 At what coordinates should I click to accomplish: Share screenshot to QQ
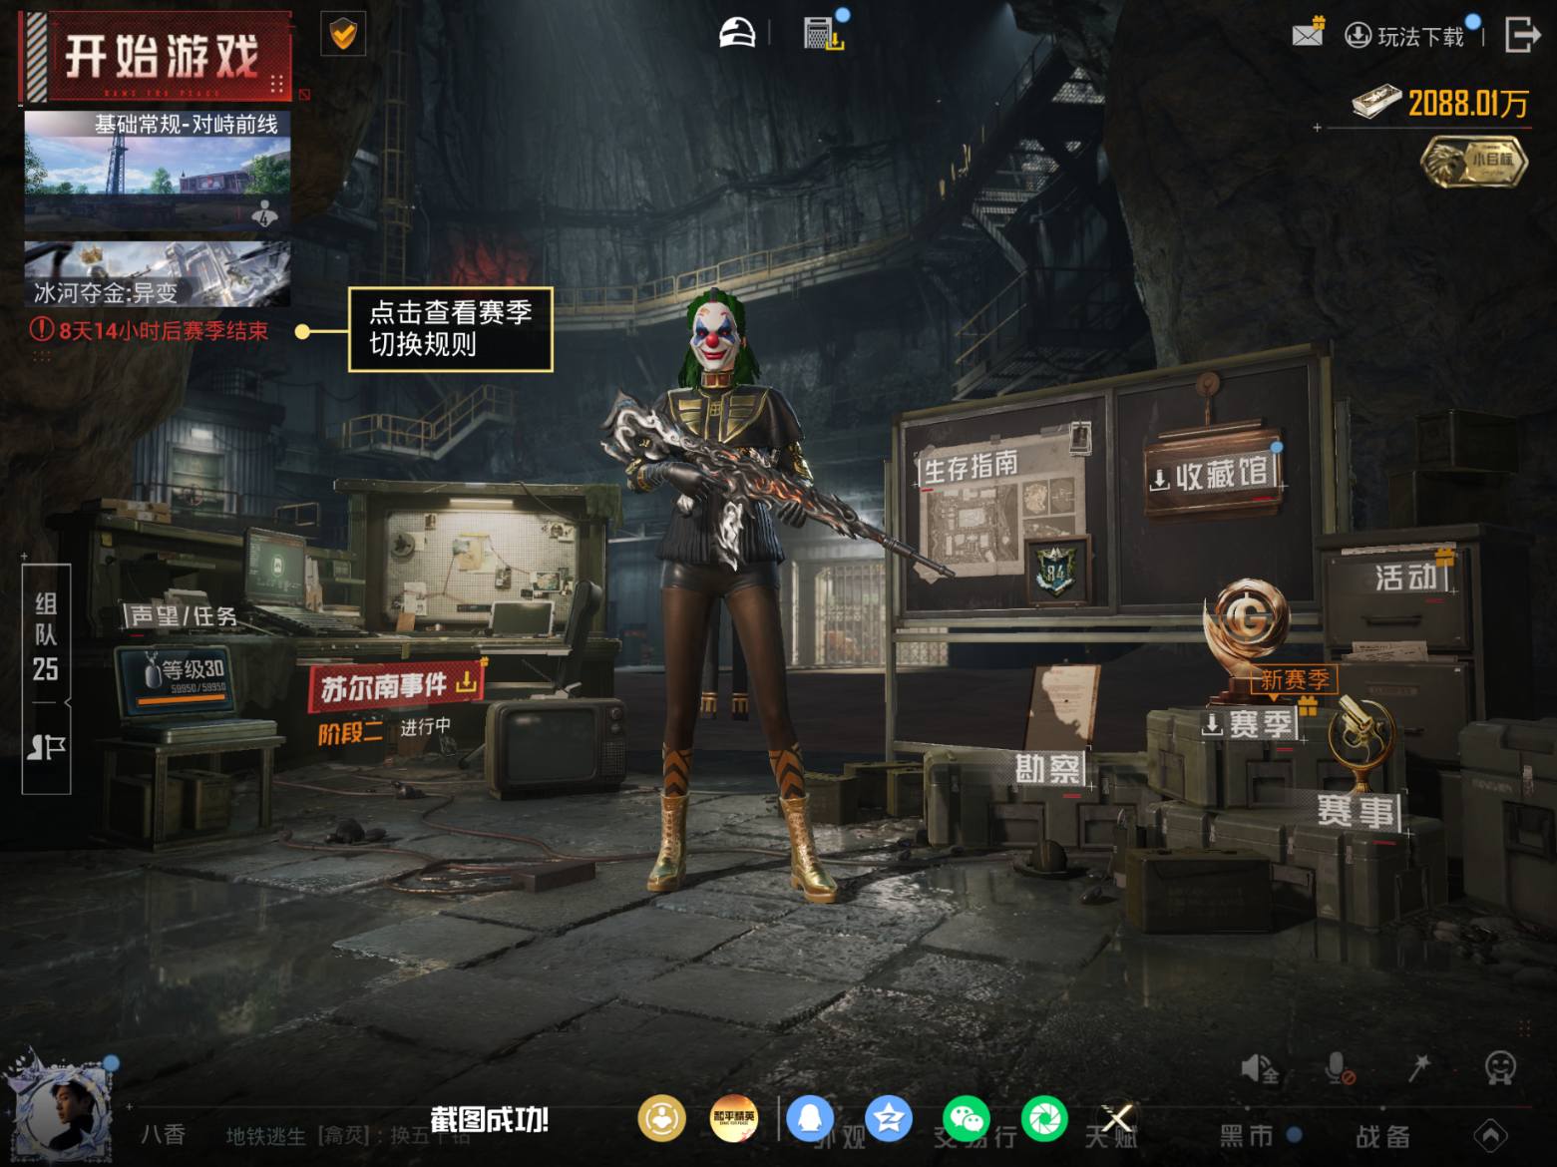point(810,1119)
